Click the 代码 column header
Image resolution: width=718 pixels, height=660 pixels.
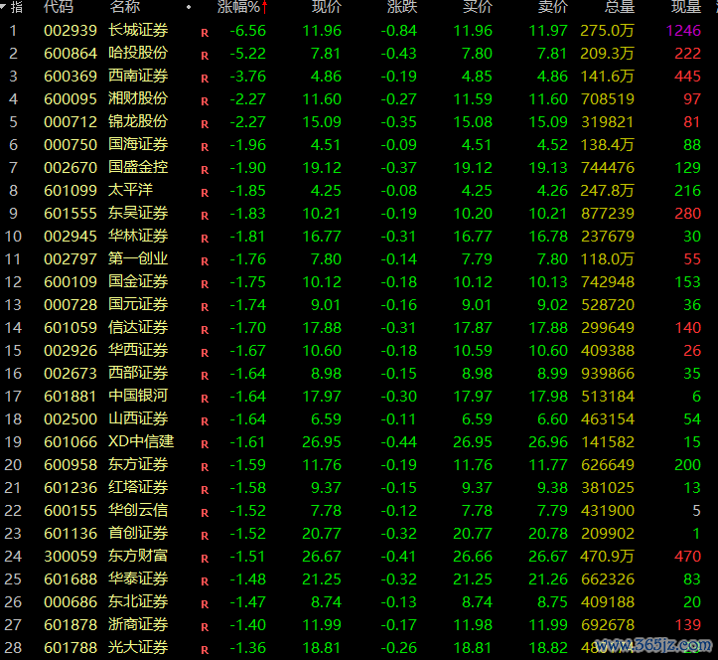59,6
